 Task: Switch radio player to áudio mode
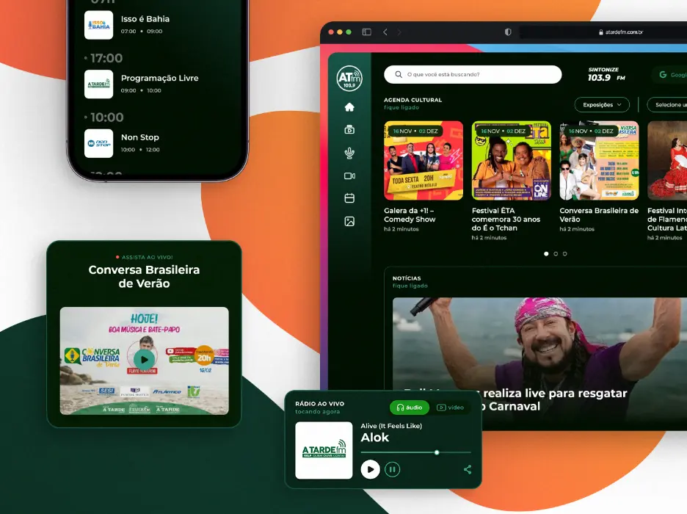[x=409, y=408]
